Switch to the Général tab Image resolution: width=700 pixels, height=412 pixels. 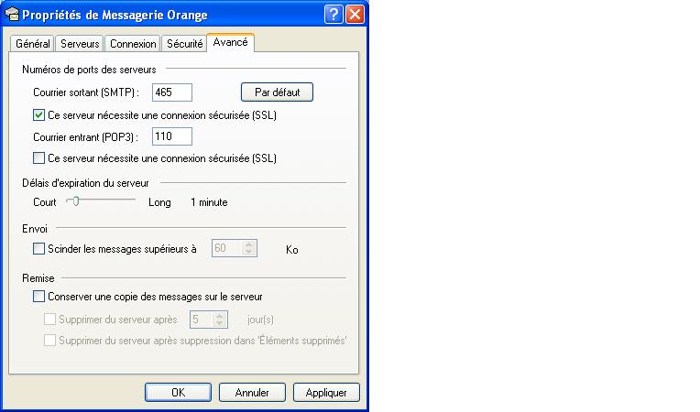pos(33,44)
